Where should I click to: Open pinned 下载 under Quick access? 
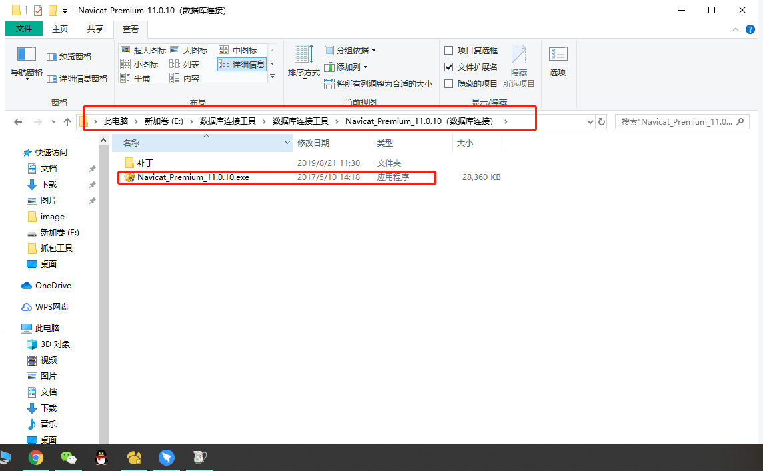[43, 185]
